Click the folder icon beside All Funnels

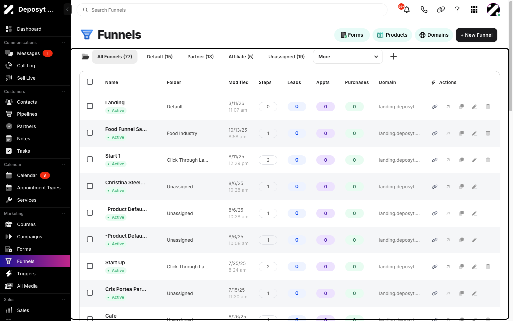pyautogui.click(x=86, y=57)
